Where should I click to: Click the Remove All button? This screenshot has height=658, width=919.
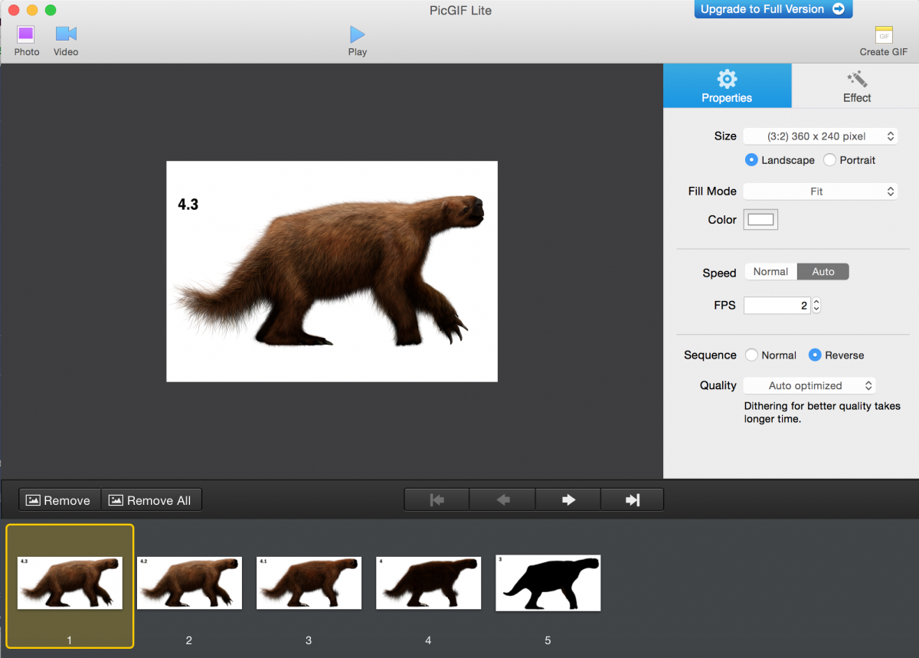(x=152, y=499)
